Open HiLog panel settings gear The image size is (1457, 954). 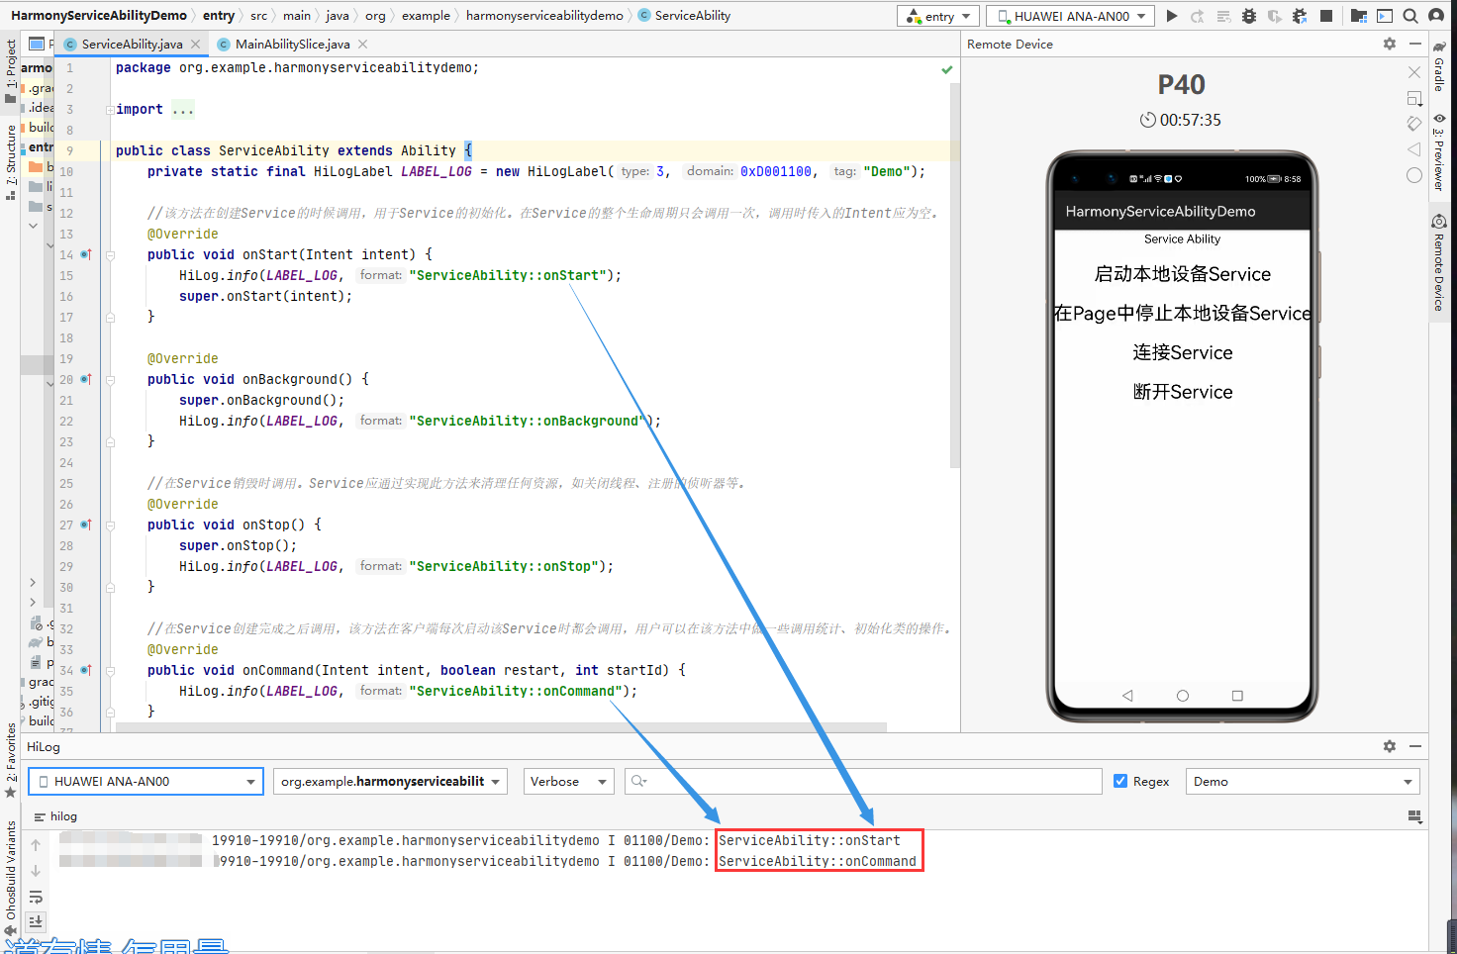(x=1390, y=746)
